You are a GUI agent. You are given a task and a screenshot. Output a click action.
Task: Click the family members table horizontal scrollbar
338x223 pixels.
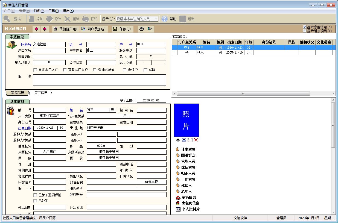(x=243, y=93)
